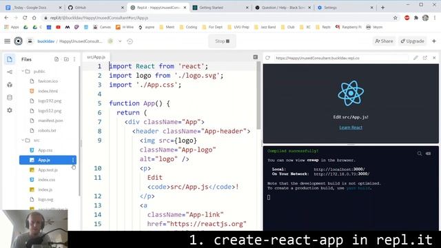The width and height of the screenshot is (441, 248).
Task: Click the preview URL field
Action: click(x=341, y=58)
